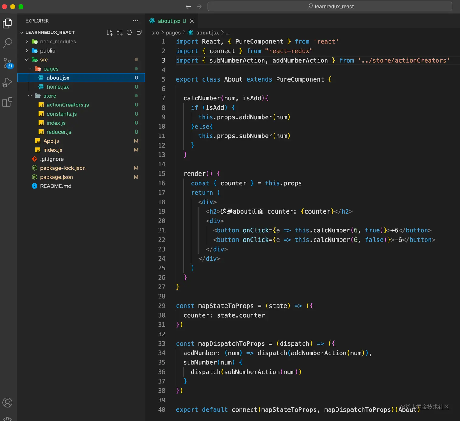The height and width of the screenshot is (421, 460).
Task: Open Source Control with 21 changes
Action: (x=7, y=63)
